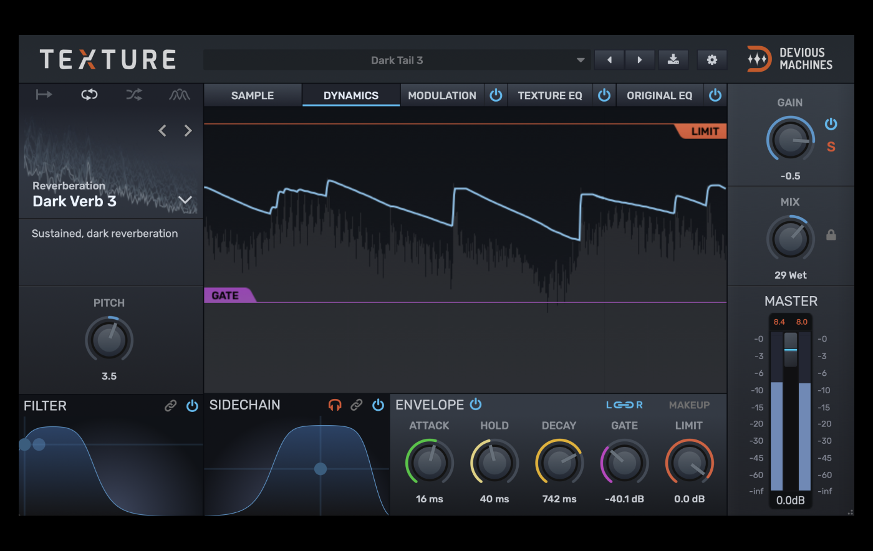Click the 16 ms attack value
Image resolution: width=873 pixels, height=551 pixels.
pos(430,499)
